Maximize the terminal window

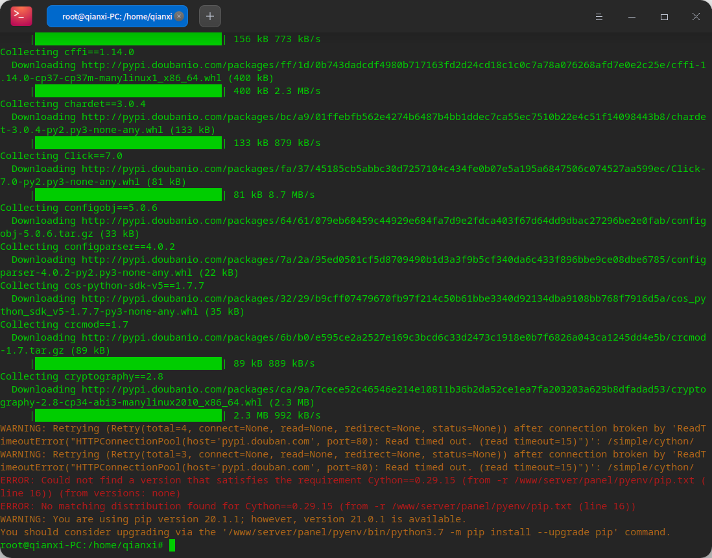click(664, 17)
